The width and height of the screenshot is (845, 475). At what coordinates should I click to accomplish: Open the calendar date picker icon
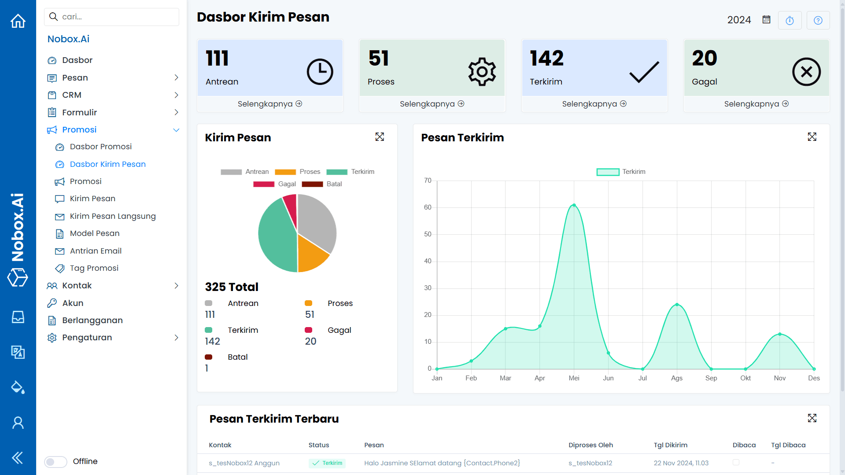(766, 20)
